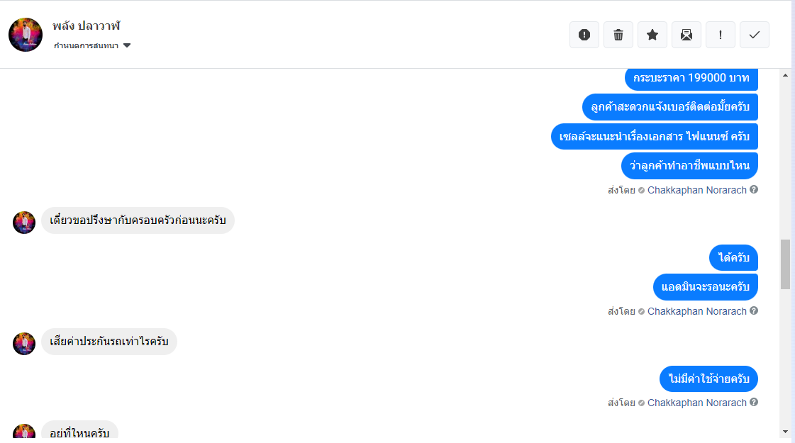This screenshot has width=795, height=443.
Task: Click the plain exclamation mark button
Action: click(x=721, y=35)
